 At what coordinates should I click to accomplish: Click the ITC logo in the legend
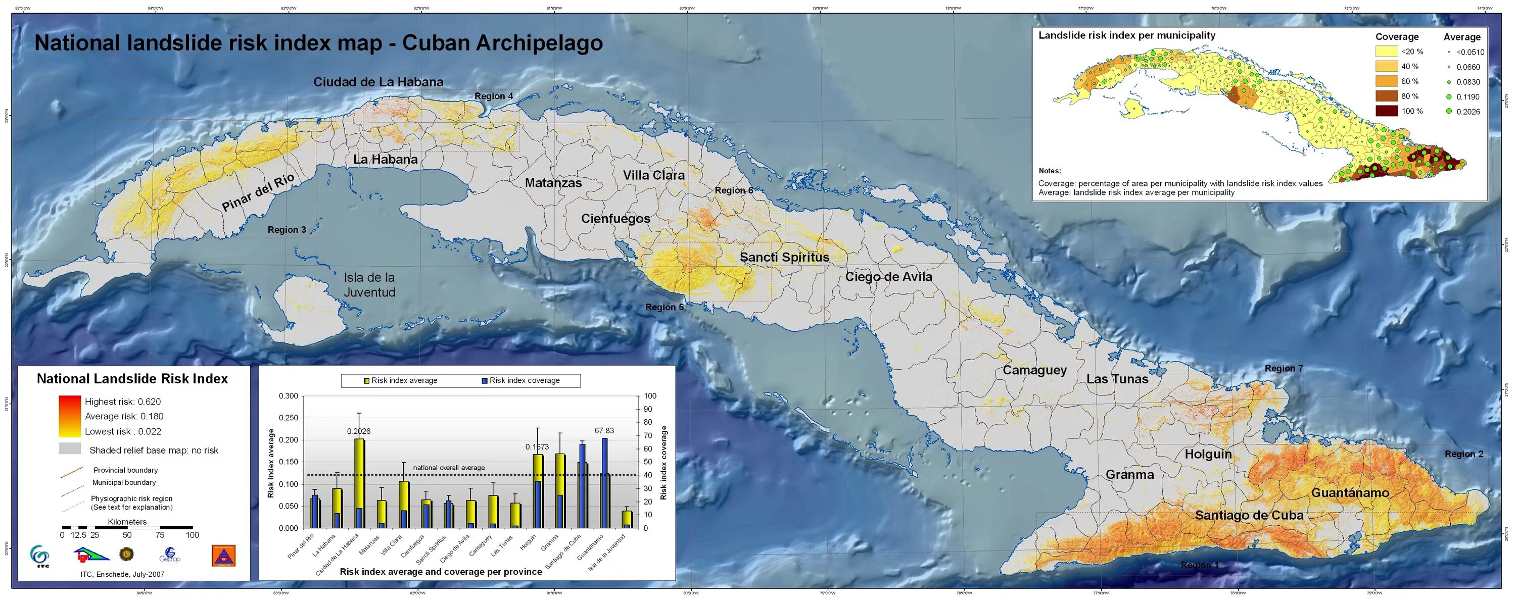pos(40,555)
